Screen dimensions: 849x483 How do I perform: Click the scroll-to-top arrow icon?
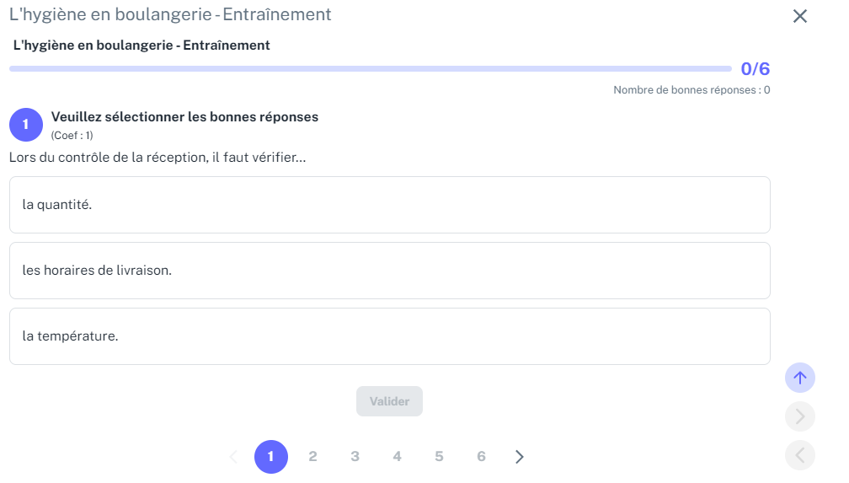point(800,378)
